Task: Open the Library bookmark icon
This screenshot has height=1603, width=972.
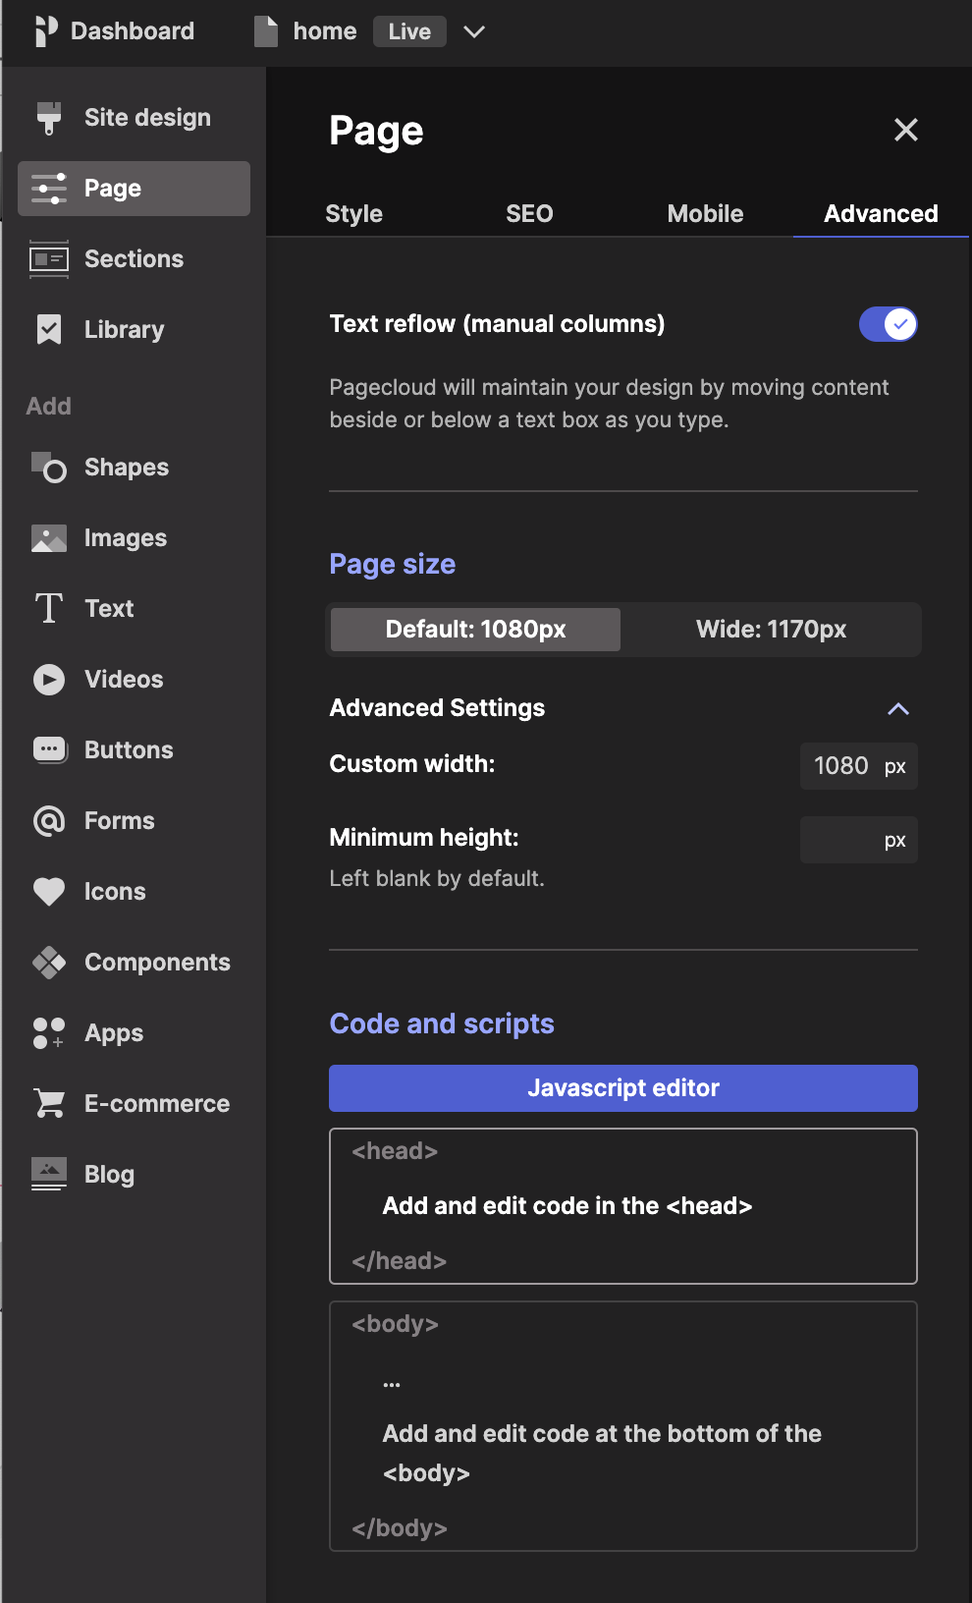Action: (x=48, y=330)
